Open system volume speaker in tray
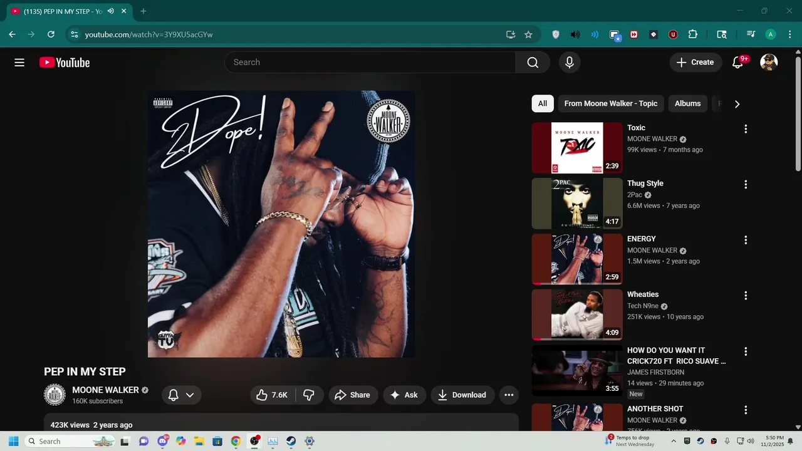The image size is (802, 451). point(751,441)
